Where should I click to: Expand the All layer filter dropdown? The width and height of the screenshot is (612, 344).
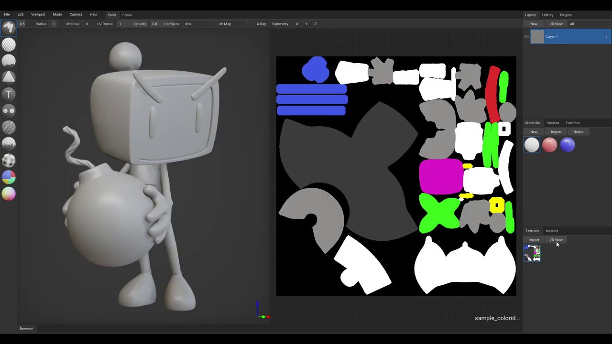pyautogui.click(x=588, y=24)
